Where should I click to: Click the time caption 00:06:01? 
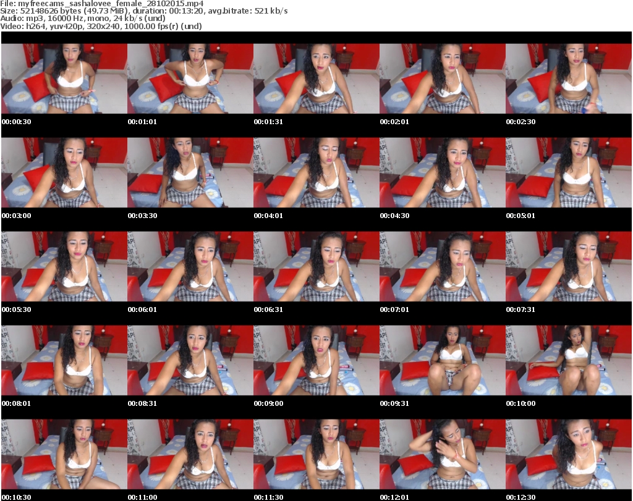(x=142, y=309)
